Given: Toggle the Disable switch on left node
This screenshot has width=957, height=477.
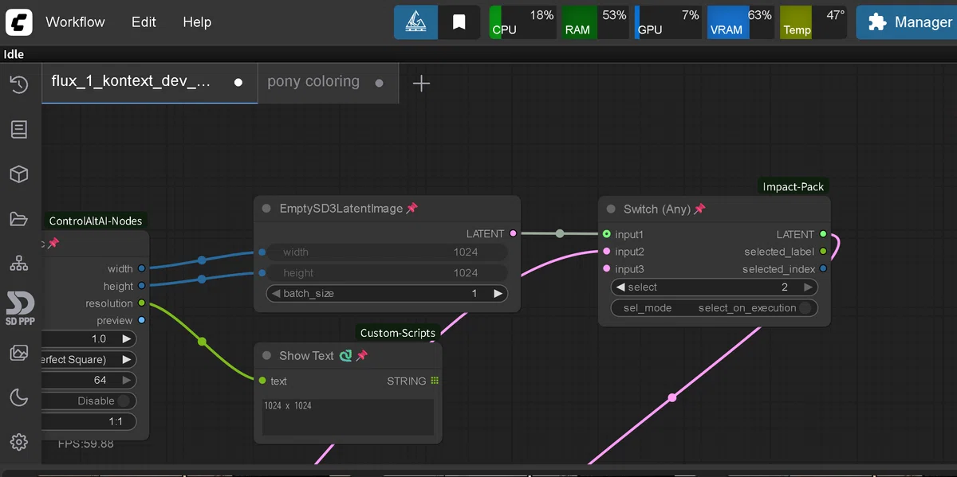Looking at the screenshot, I should tap(124, 401).
